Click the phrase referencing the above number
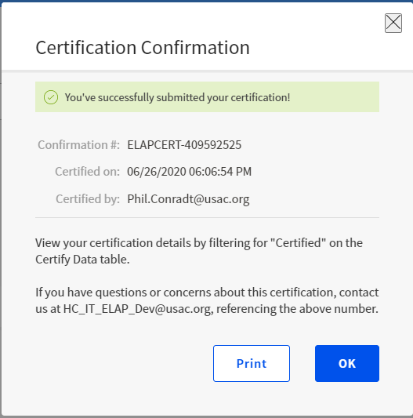 297,309
